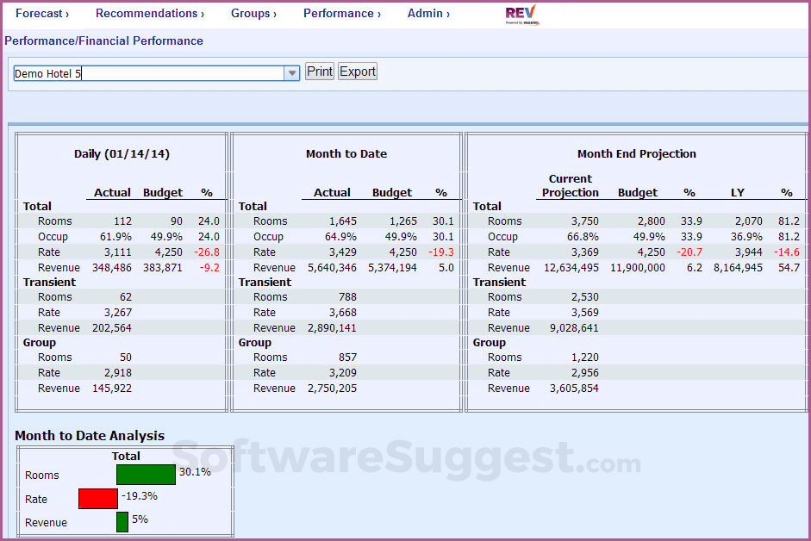
Task: Click the Export button
Action: (x=358, y=72)
